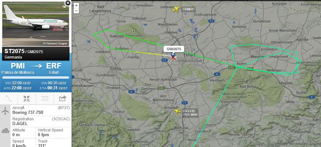Share this flight via share icon
The image size is (321, 147).
tap(63, 99)
